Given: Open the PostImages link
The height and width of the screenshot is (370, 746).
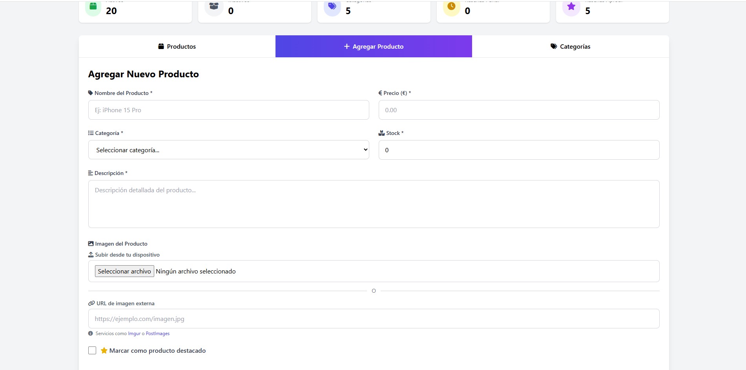Looking at the screenshot, I should [157, 333].
